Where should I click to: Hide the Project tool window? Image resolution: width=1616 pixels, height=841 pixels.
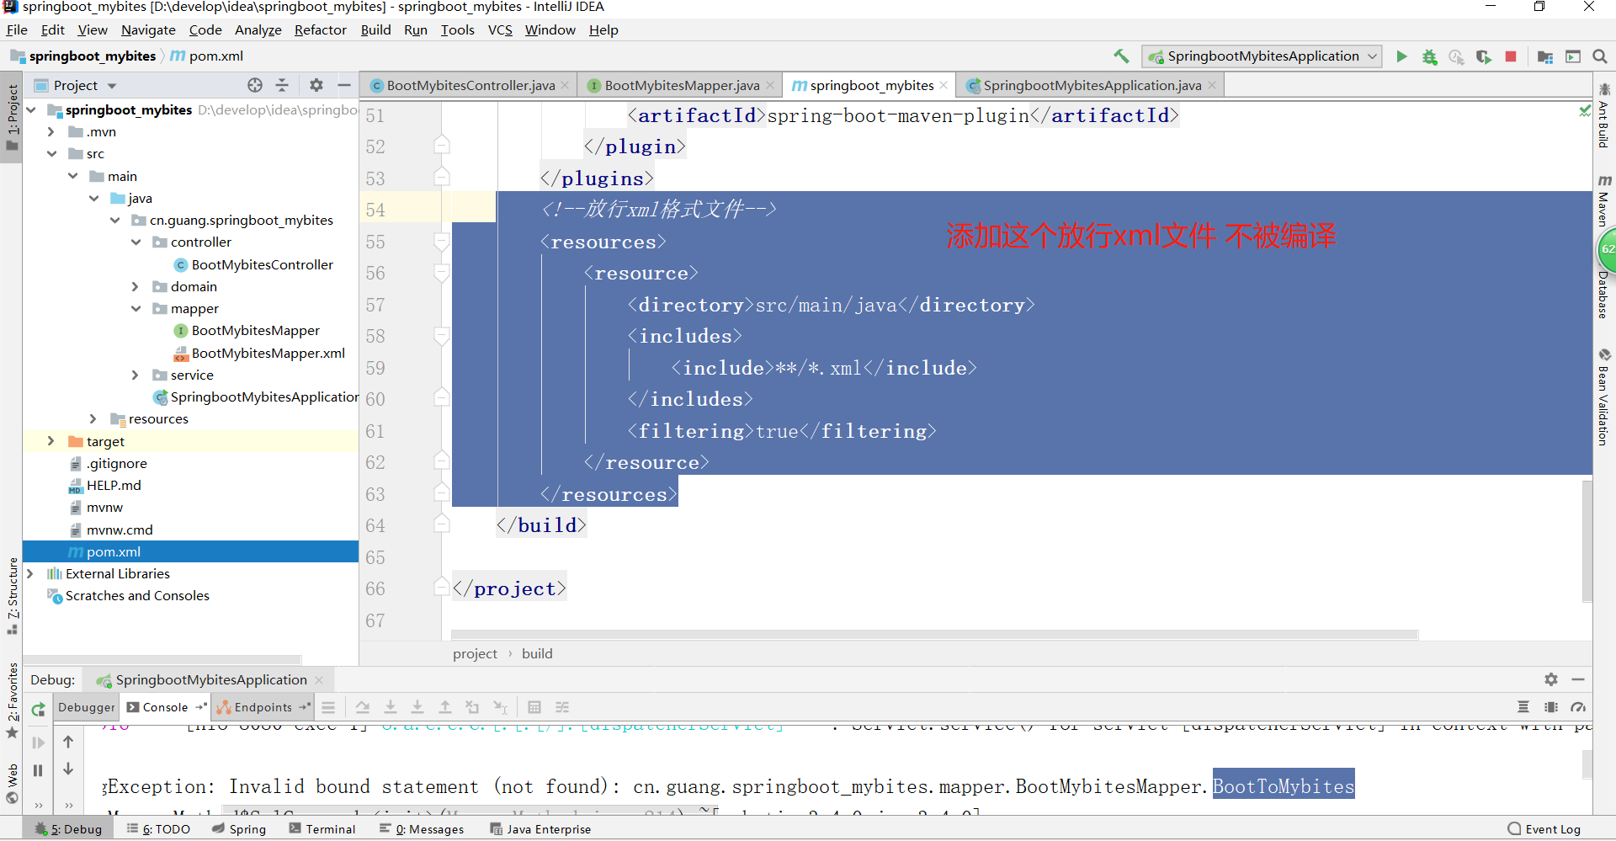click(x=344, y=85)
